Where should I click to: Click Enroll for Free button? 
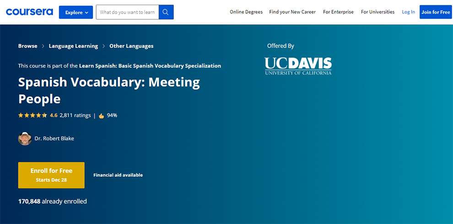51,175
